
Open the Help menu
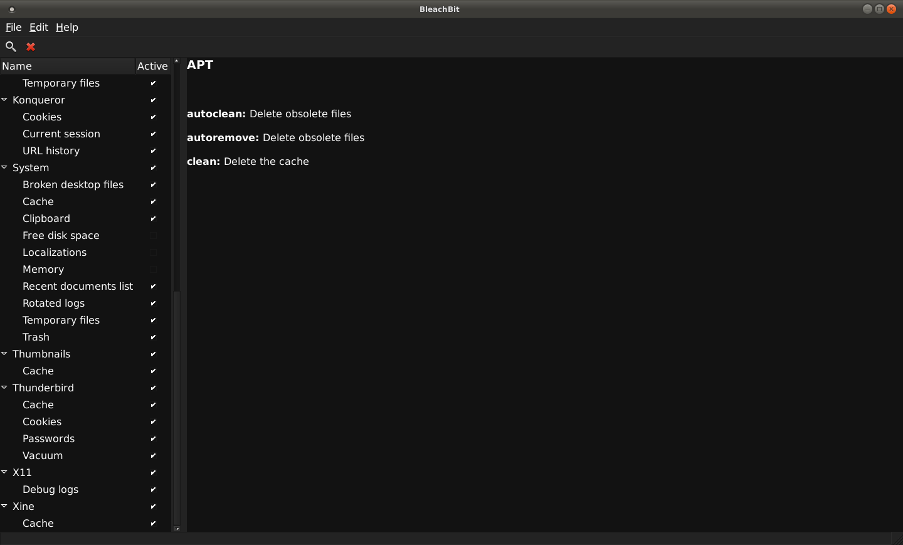[x=66, y=28]
